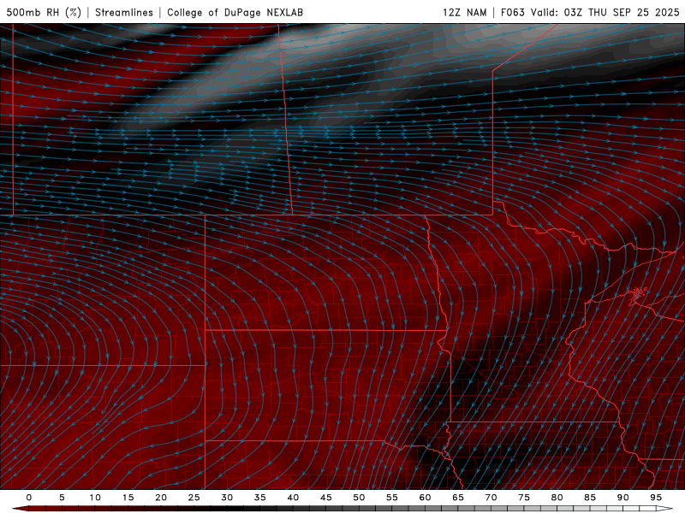The height and width of the screenshot is (513, 685).
Task: Click the '35' tick label on the color bar
Action: [x=260, y=498]
